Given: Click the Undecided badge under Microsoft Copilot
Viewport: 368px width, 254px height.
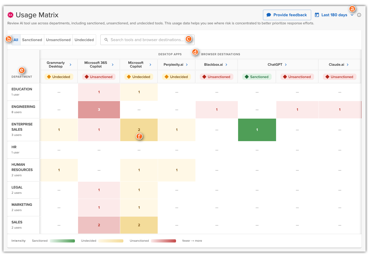Looking at the screenshot, I should pyautogui.click(x=139, y=77).
